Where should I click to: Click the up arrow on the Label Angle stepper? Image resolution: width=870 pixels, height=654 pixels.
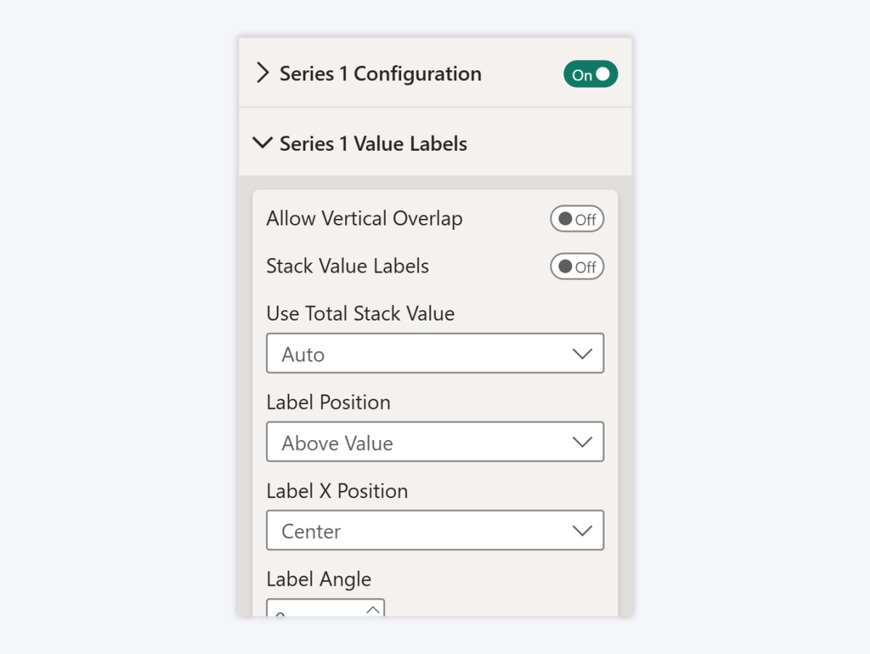[373, 610]
